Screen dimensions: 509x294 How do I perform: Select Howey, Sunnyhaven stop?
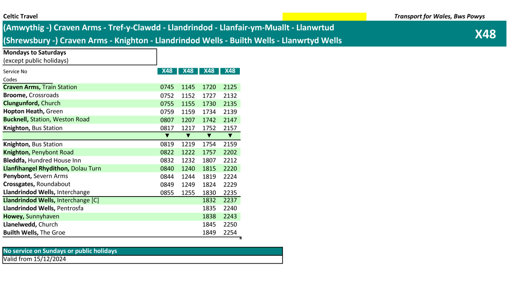pos(31,216)
